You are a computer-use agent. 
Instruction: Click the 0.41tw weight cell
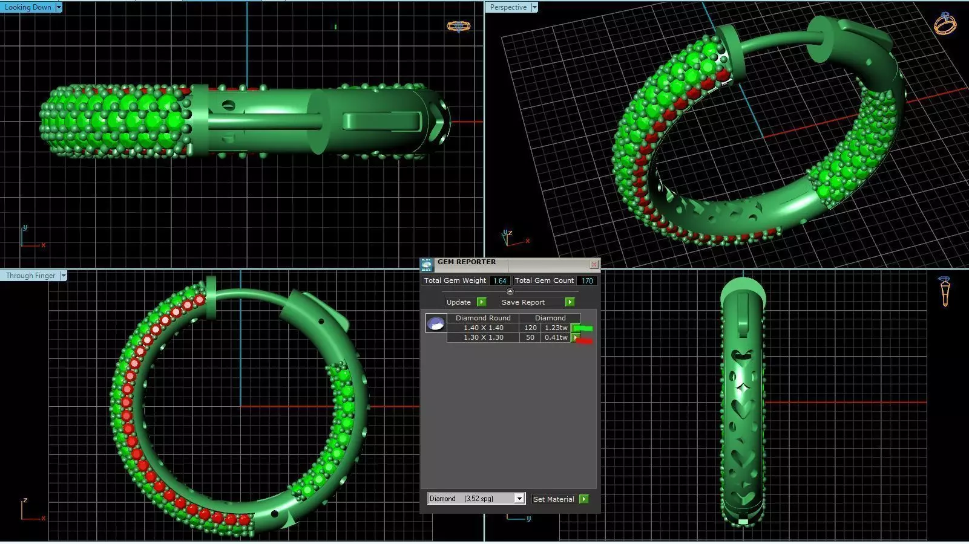point(556,337)
